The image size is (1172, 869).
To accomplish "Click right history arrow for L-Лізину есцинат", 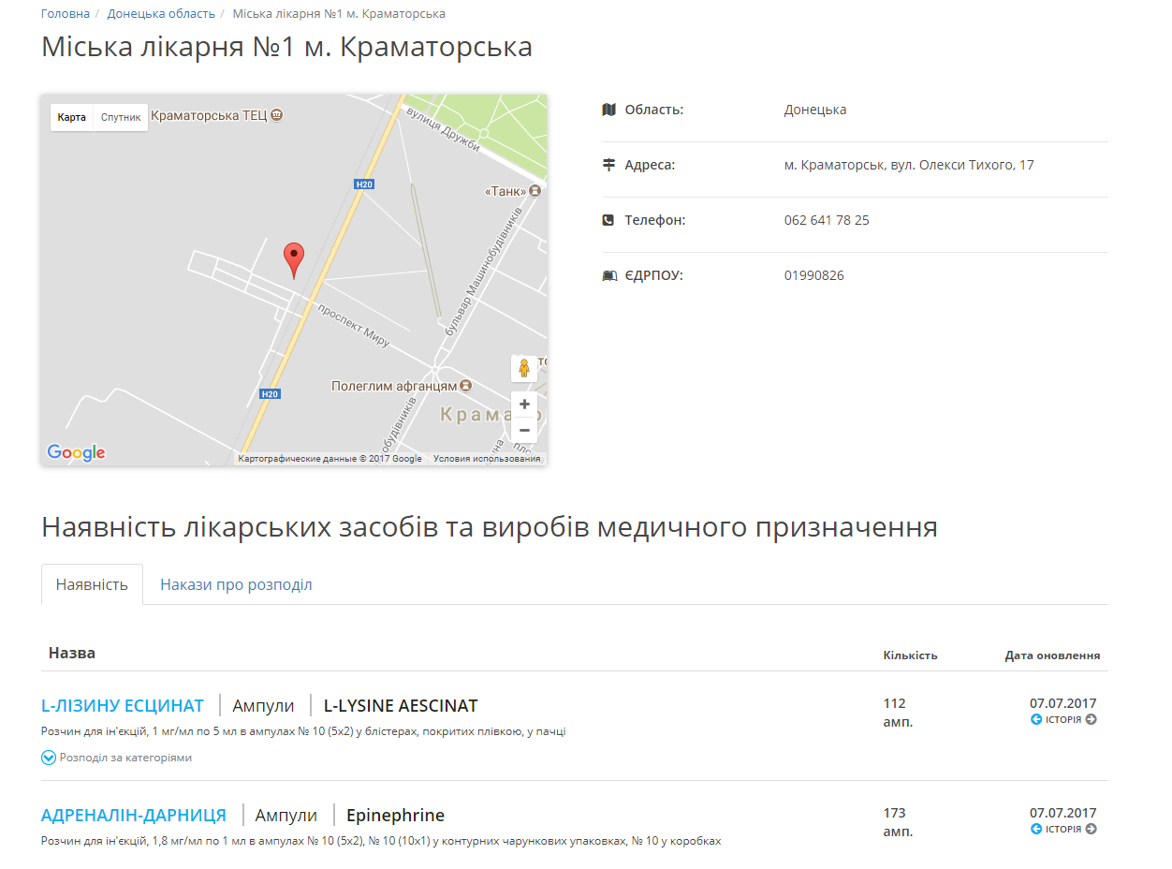I will click(1091, 719).
